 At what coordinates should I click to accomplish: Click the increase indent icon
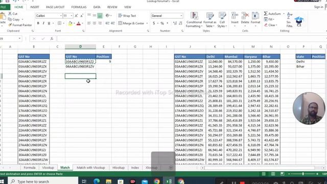(113, 23)
